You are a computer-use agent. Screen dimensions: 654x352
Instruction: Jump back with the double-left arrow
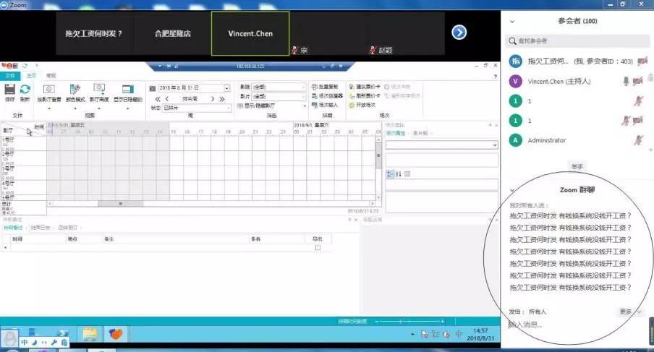pos(158,99)
